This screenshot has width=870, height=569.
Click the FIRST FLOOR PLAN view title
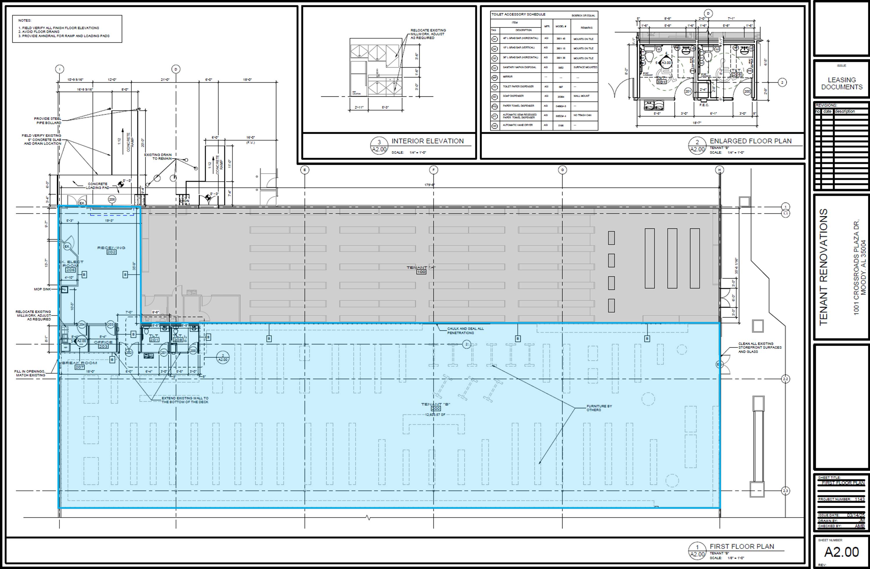click(742, 546)
